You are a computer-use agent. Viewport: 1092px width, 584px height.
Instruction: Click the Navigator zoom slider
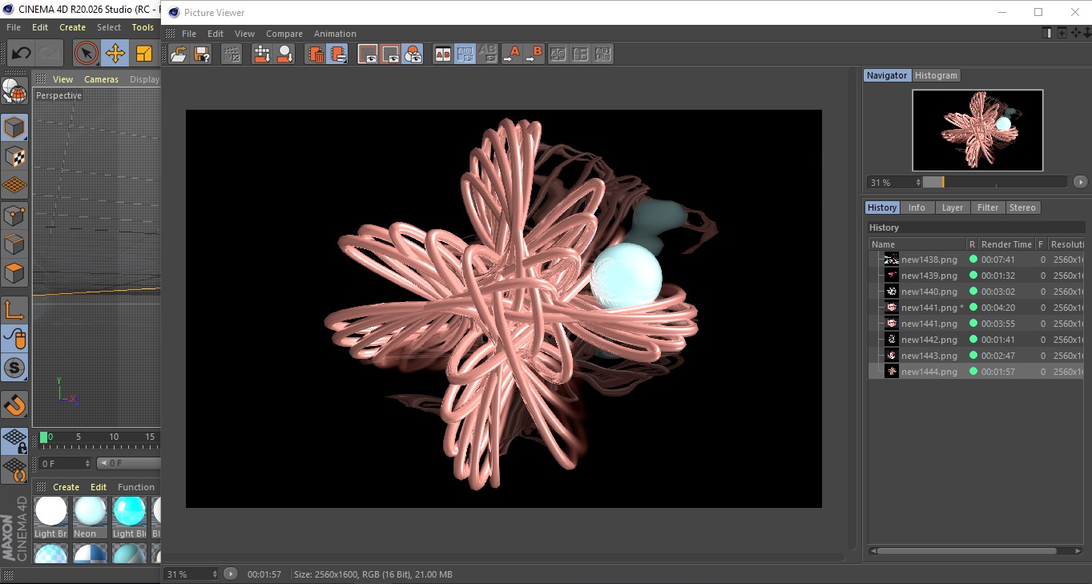(x=994, y=183)
